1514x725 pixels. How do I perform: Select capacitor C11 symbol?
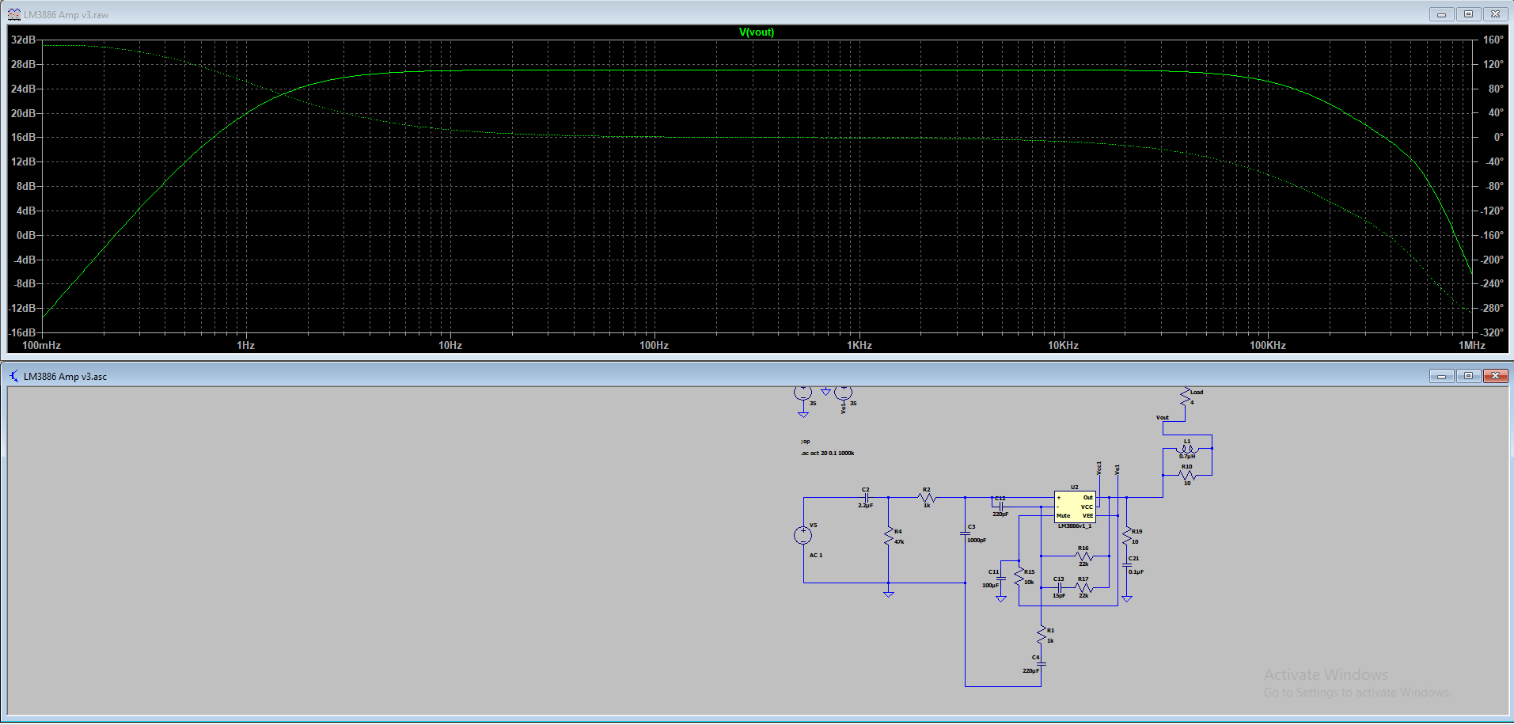(x=1000, y=579)
